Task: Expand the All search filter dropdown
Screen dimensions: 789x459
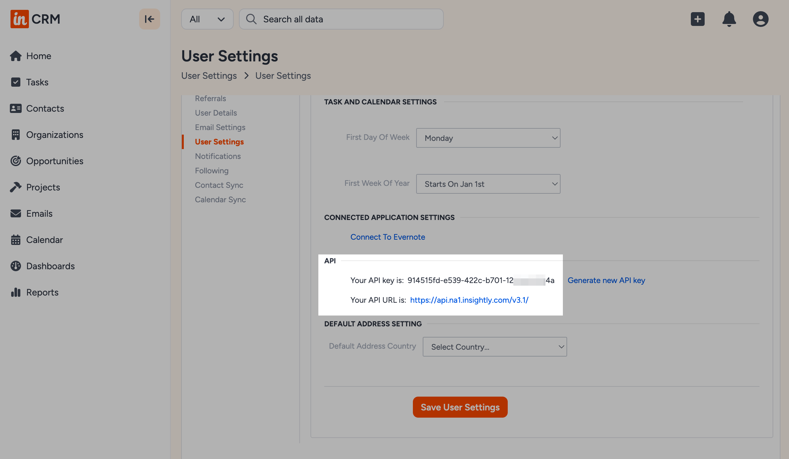Action: point(207,19)
